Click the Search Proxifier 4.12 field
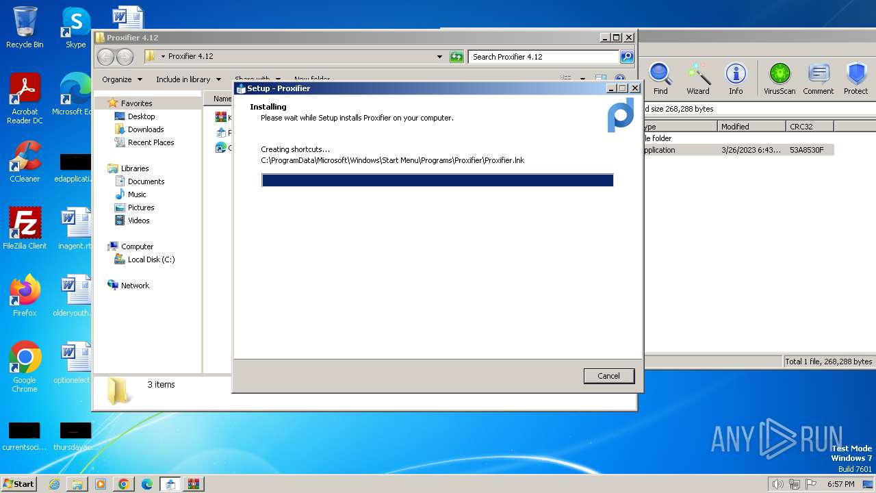 click(x=544, y=57)
